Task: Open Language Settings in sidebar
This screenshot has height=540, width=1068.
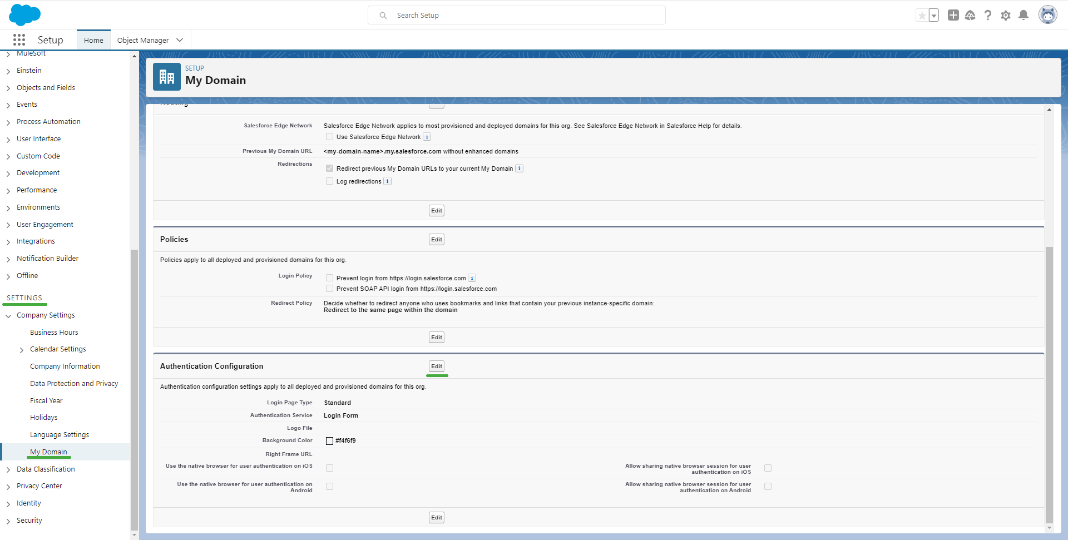Action: tap(60, 435)
